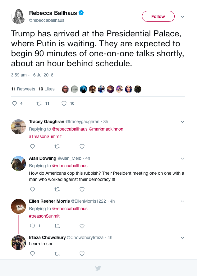Click retweet icon on Irteza Chowdhury's reply
Image resolution: width=197 pixels, height=276 pixels.
point(57,254)
